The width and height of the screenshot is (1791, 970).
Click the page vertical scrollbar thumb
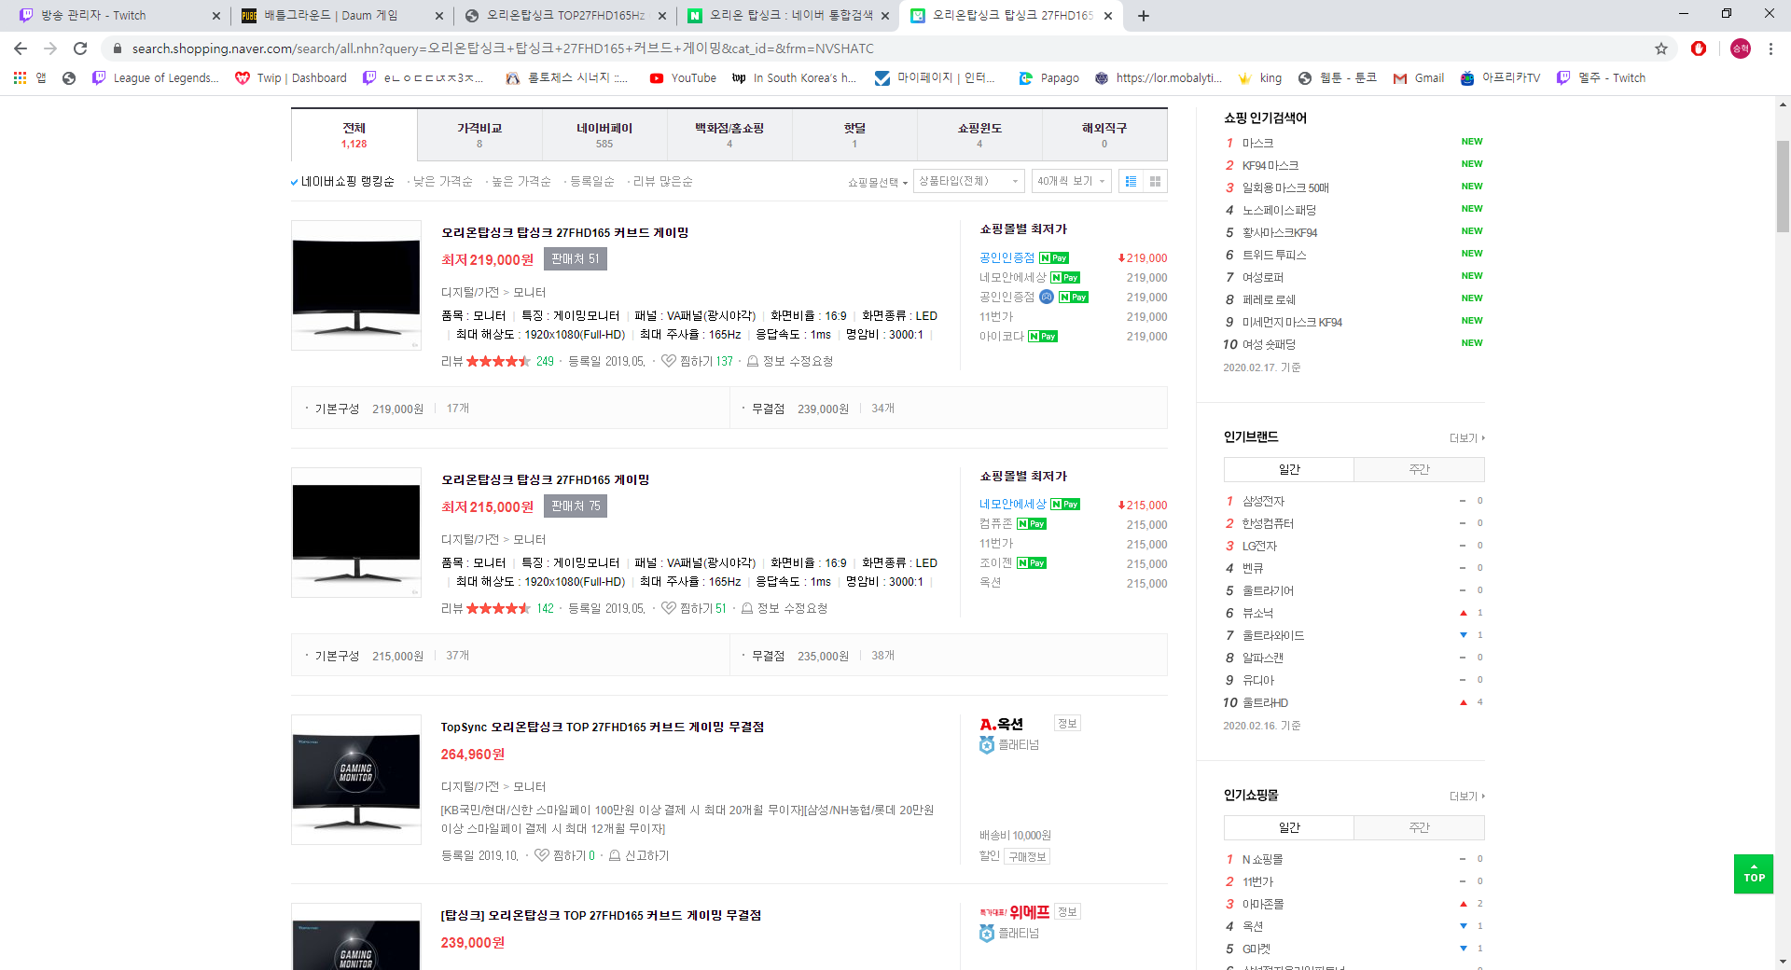(x=1782, y=187)
